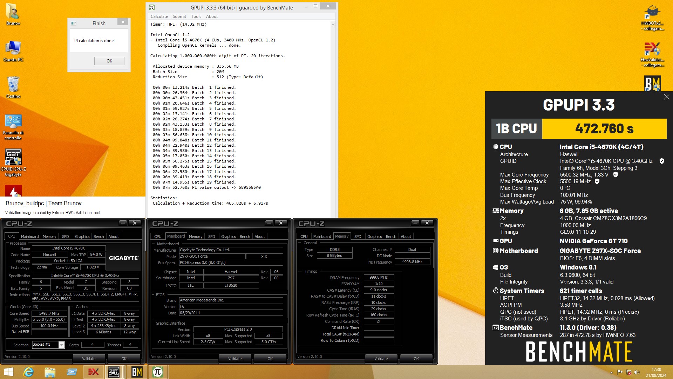Viewport: 673px width, 379px height.
Task: Click the CPUID verified shield icon
Action: click(662, 161)
